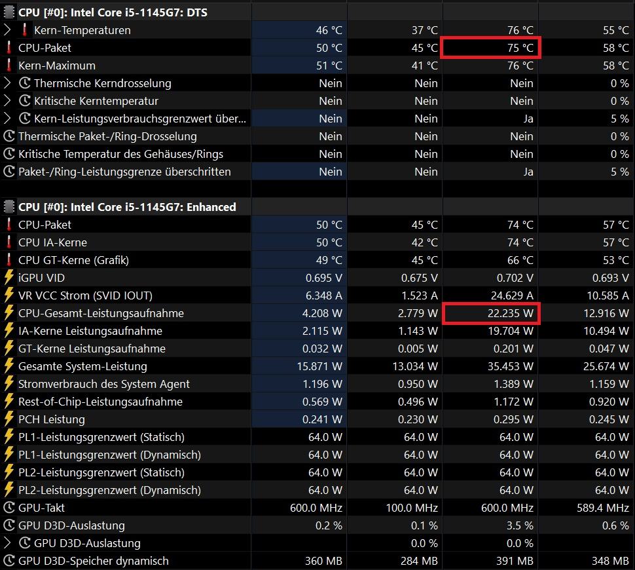This screenshot has height=570, width=635.
Task: Click clock icon of top-level GPU D3D-Auslastung
Action: pyautogui.click(x=9, y=525)
